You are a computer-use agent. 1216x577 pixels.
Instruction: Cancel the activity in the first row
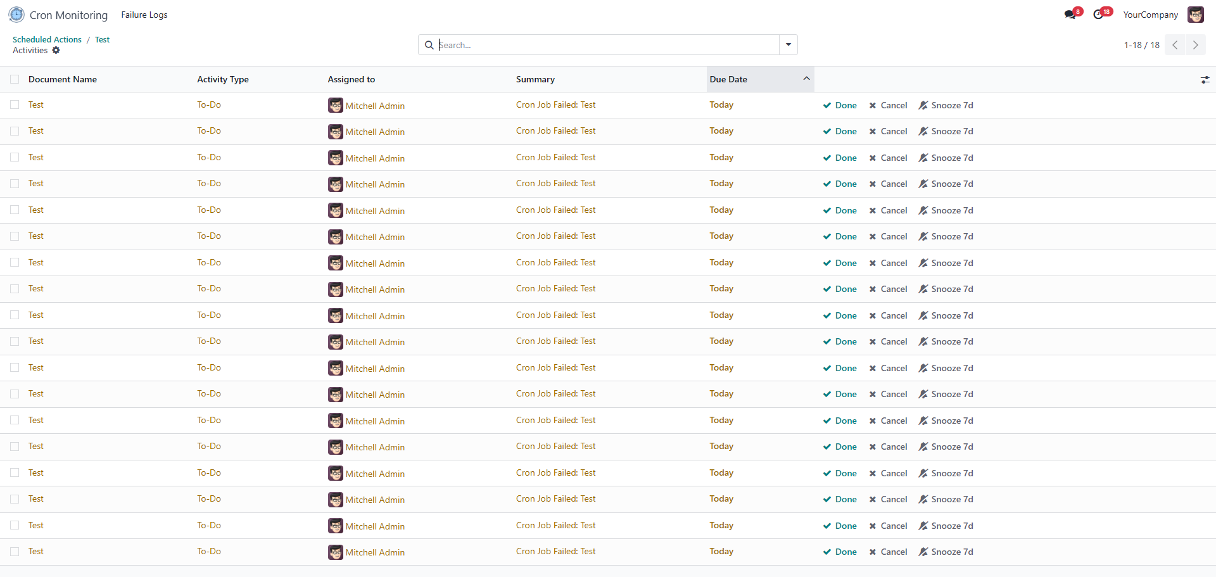point(888,105)
